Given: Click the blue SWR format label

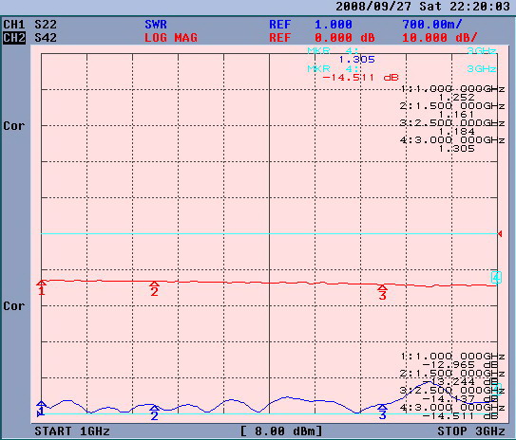Looking at the screenshot, I should pyautogui.click(x=156, y=25).
